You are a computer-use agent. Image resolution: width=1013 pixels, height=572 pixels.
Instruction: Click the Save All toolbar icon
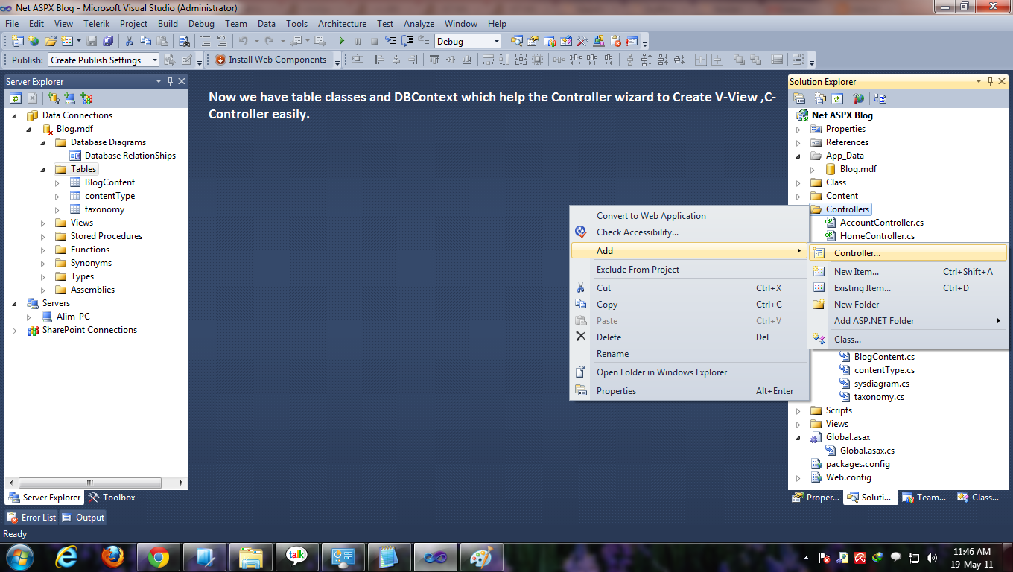pos(109,42)
